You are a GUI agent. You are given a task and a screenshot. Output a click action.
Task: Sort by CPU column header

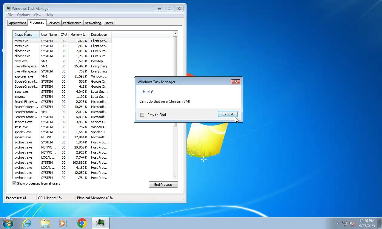pyautogui.click(x=64, y=35)
